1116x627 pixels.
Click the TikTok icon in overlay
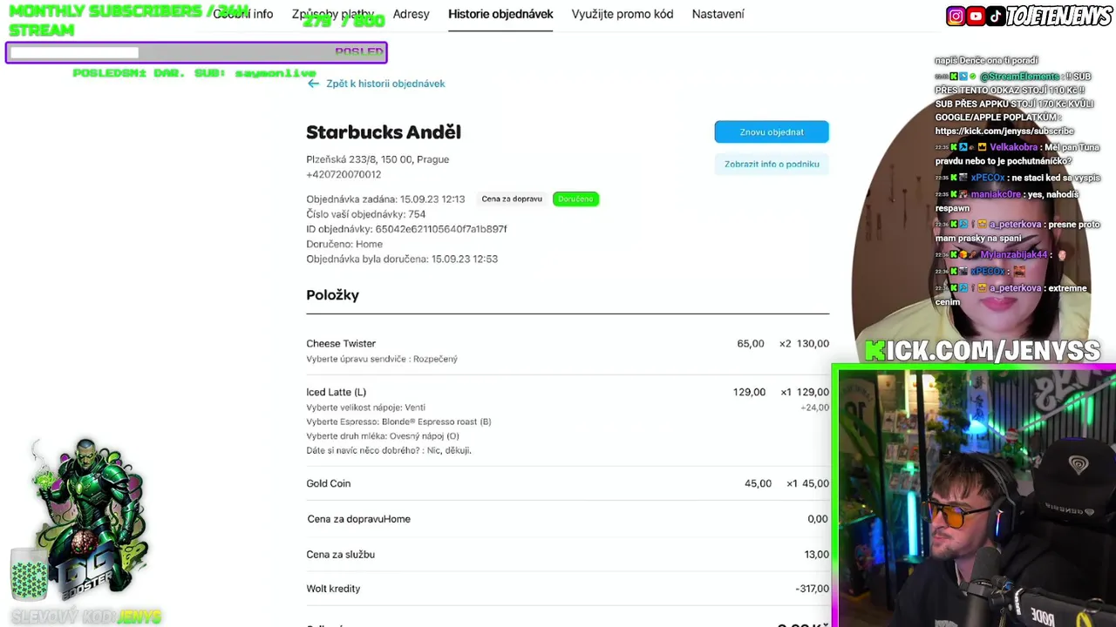click(995, 16)
